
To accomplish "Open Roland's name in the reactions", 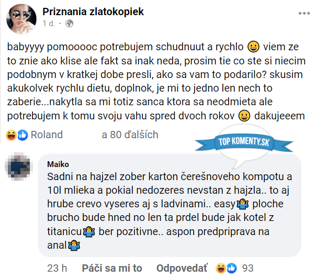I will [x=47, y=135].
